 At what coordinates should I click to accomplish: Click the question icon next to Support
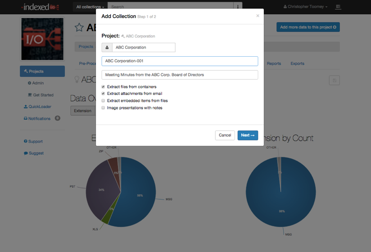[x=26, y=141]
